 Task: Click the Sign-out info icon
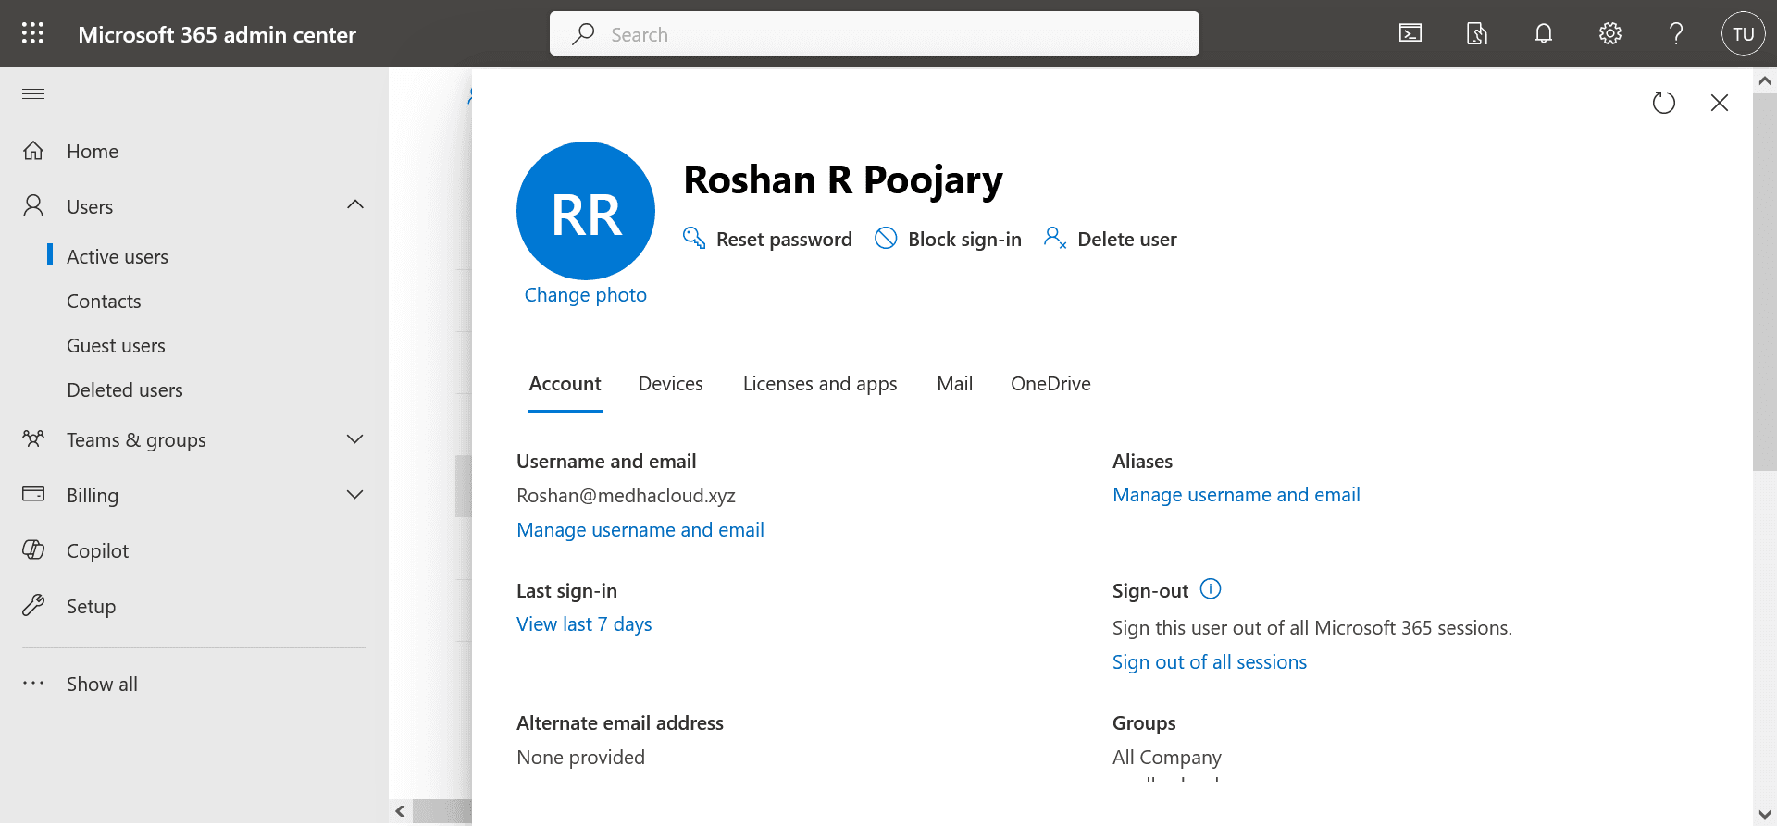pyautogui.click(x=1210, y=589)
